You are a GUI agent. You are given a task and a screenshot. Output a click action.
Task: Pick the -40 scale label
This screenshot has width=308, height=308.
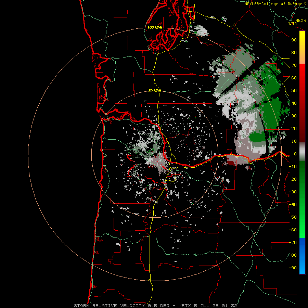(293, 205)
